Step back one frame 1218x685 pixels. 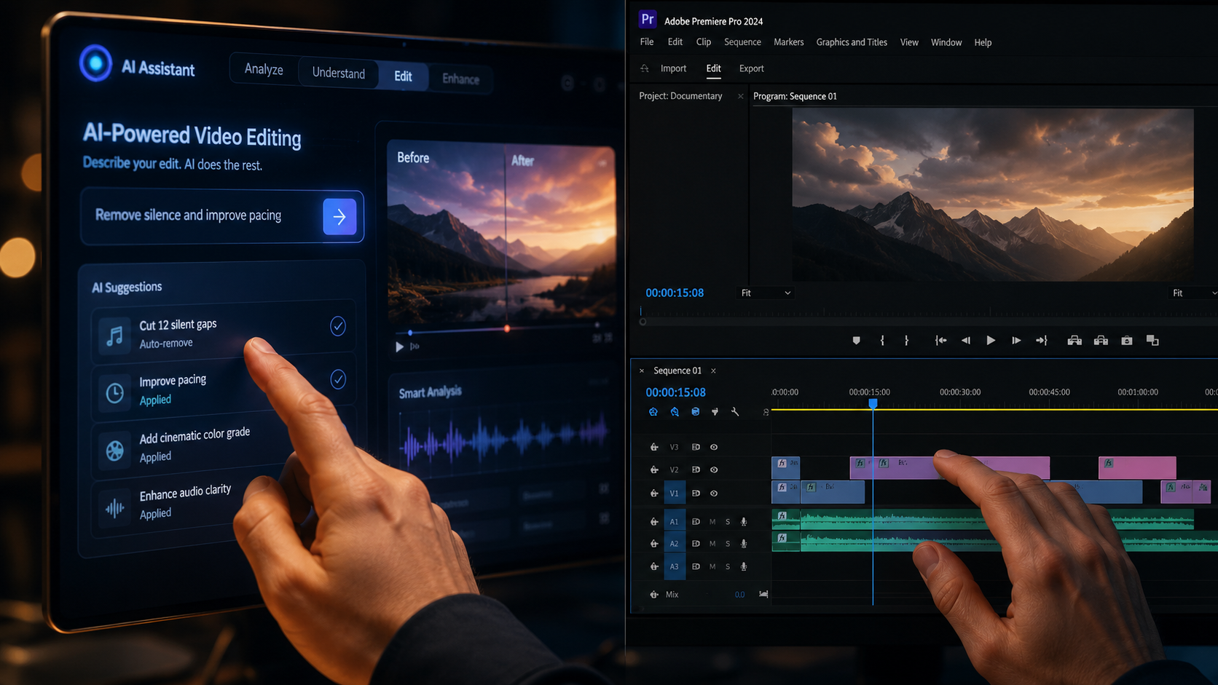(966, 340)
